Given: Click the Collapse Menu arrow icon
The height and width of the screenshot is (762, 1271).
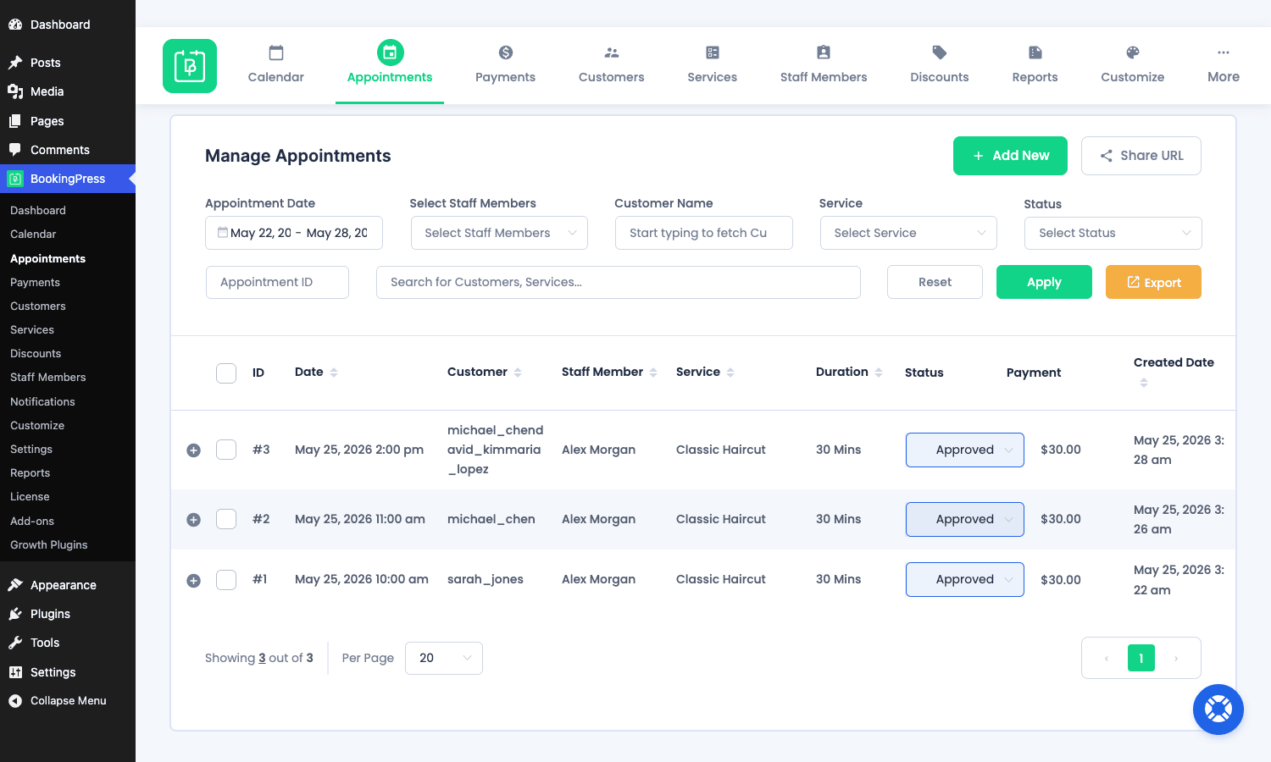Looking at the screenshot, I should tap(15, 701).
